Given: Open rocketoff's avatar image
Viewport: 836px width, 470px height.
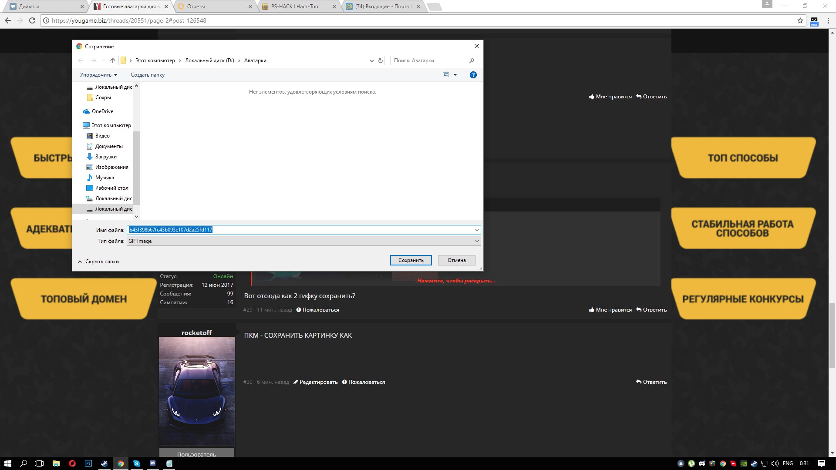Looking at the screenshot, I should [x=197, y=391].
